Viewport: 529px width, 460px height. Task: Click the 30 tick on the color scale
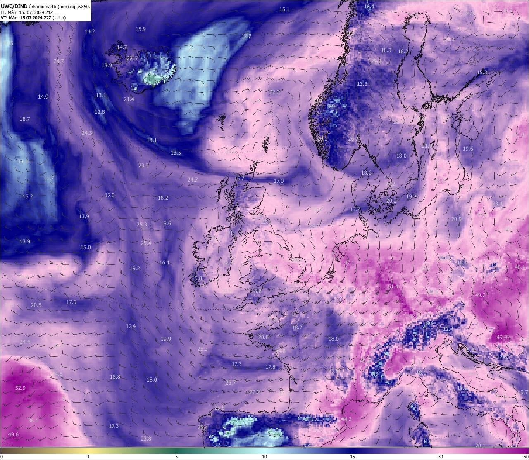[x=441, y=456]
